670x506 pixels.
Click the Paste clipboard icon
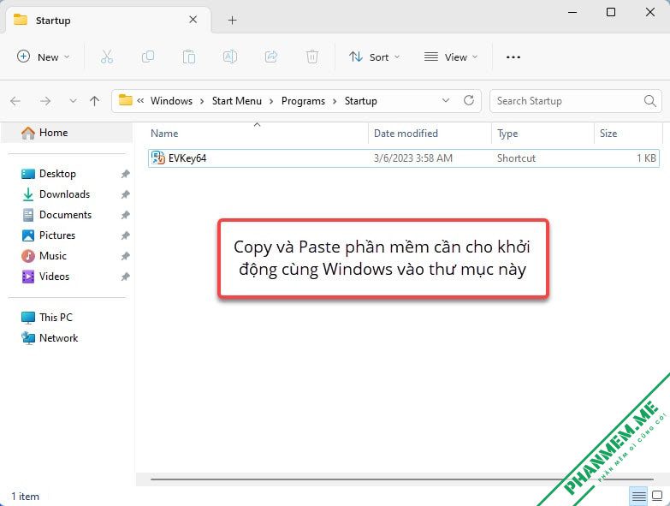189,57
